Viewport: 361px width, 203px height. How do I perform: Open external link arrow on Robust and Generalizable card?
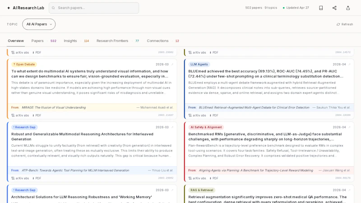point(172,127)
